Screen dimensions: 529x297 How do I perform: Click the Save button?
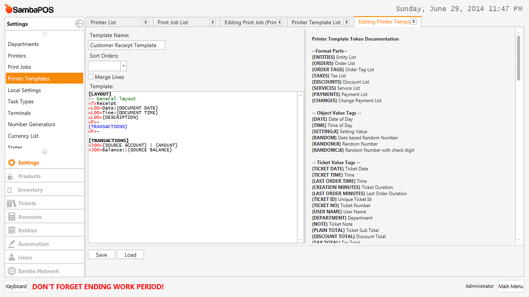(101, 255)
